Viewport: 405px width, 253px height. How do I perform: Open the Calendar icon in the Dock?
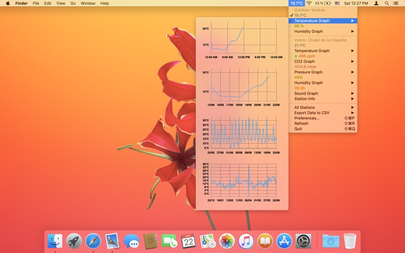(188, 241)
